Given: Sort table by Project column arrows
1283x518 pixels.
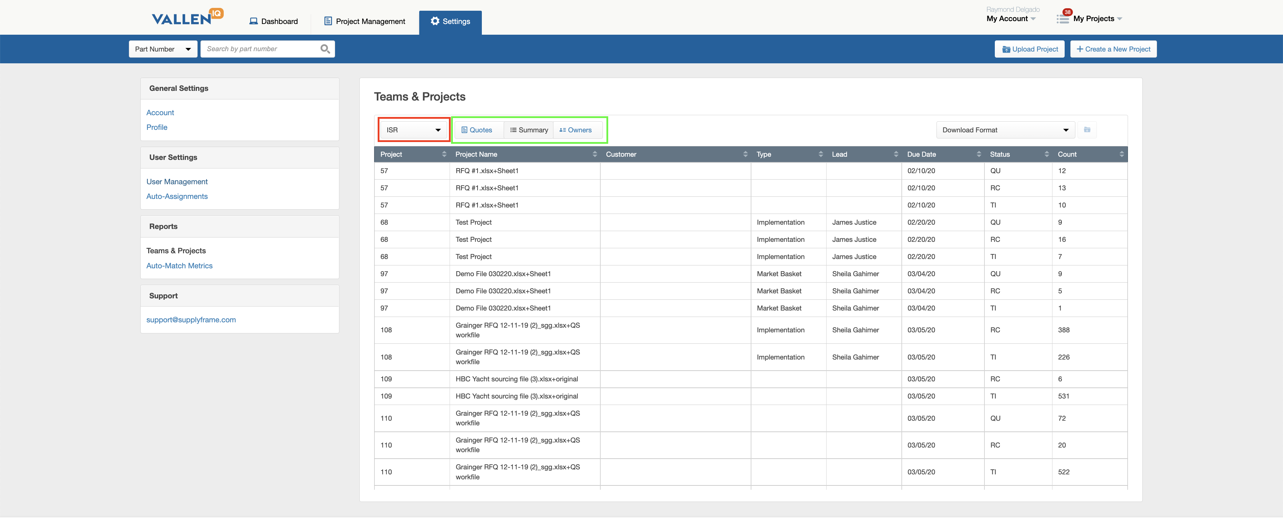Looking at the screenshot, I should pos(444,154).
